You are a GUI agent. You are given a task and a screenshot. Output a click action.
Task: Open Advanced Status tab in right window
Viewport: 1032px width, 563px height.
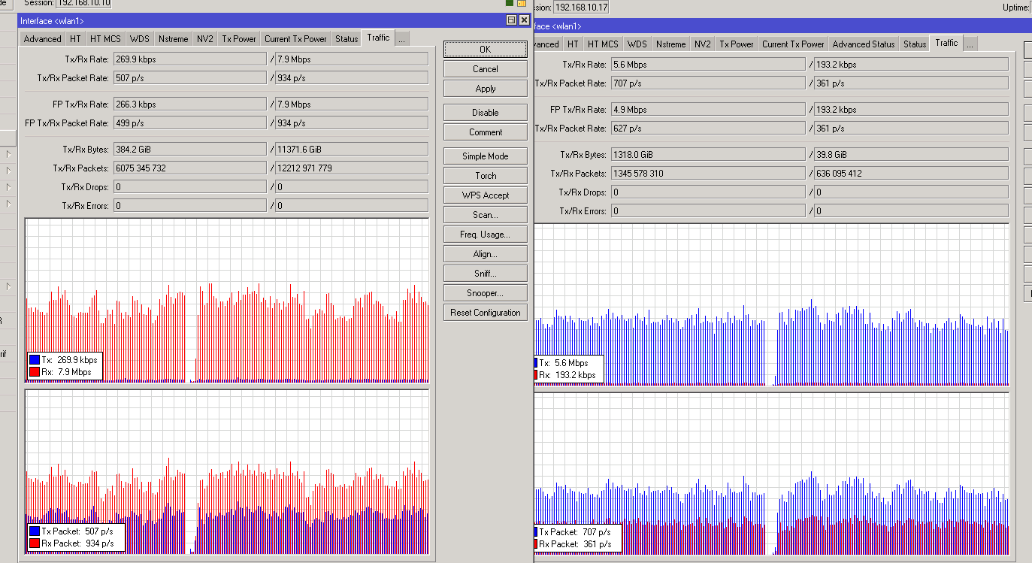864,44
